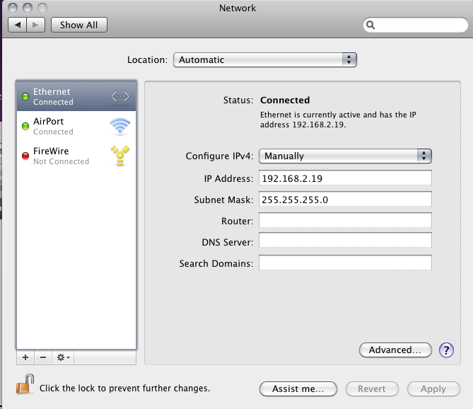Click 'Click the lock to prevent further changes.' text
Image resolution: width=473 pixels, height=409 pixels.
coord(124,388)
